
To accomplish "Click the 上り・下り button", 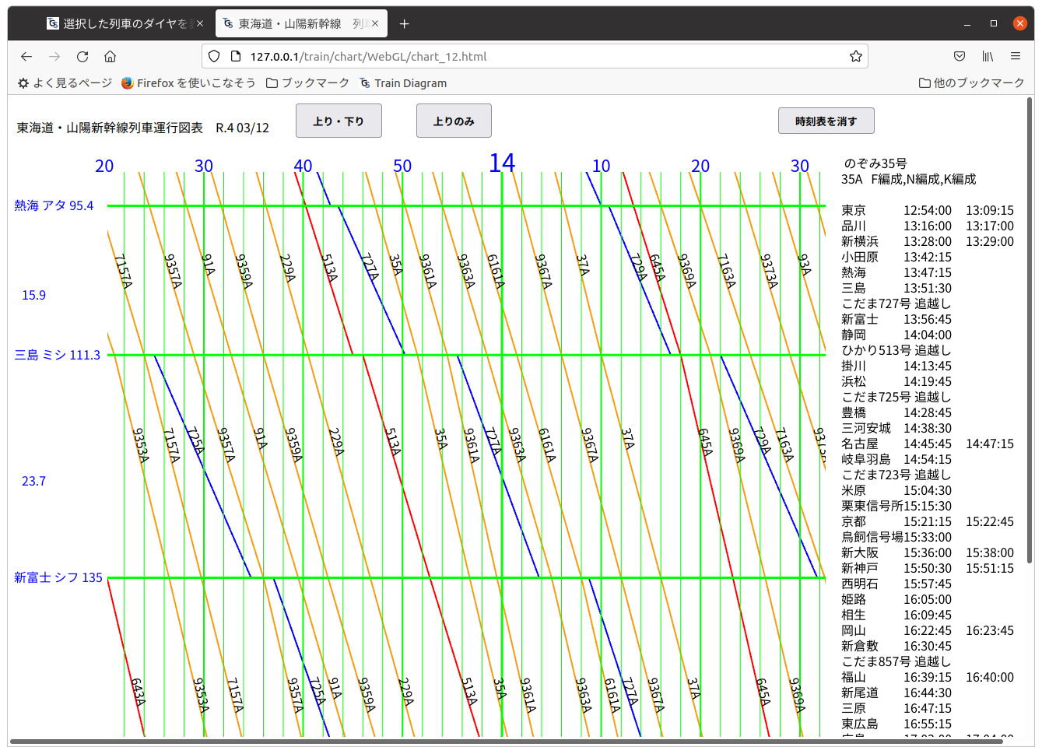I will 339,121.
